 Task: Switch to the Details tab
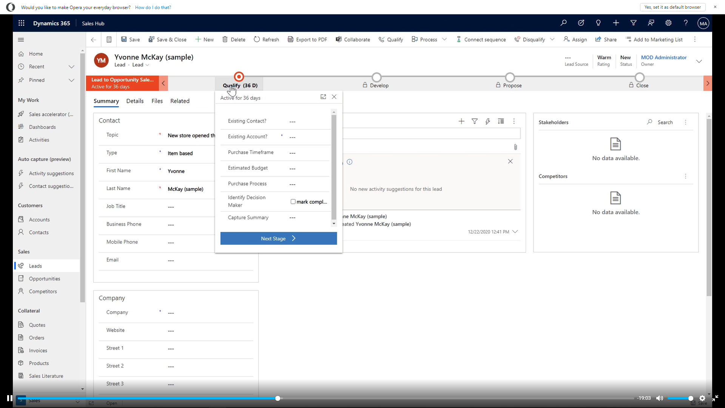pos(135,101)
